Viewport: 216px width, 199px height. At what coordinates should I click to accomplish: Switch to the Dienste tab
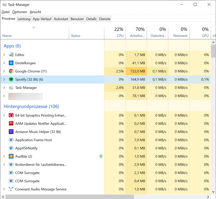click(x=105, y=19)
